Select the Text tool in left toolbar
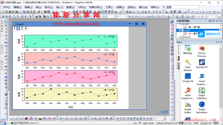The width and height of the screenshot is (223, 125). [x=6, y=53]
